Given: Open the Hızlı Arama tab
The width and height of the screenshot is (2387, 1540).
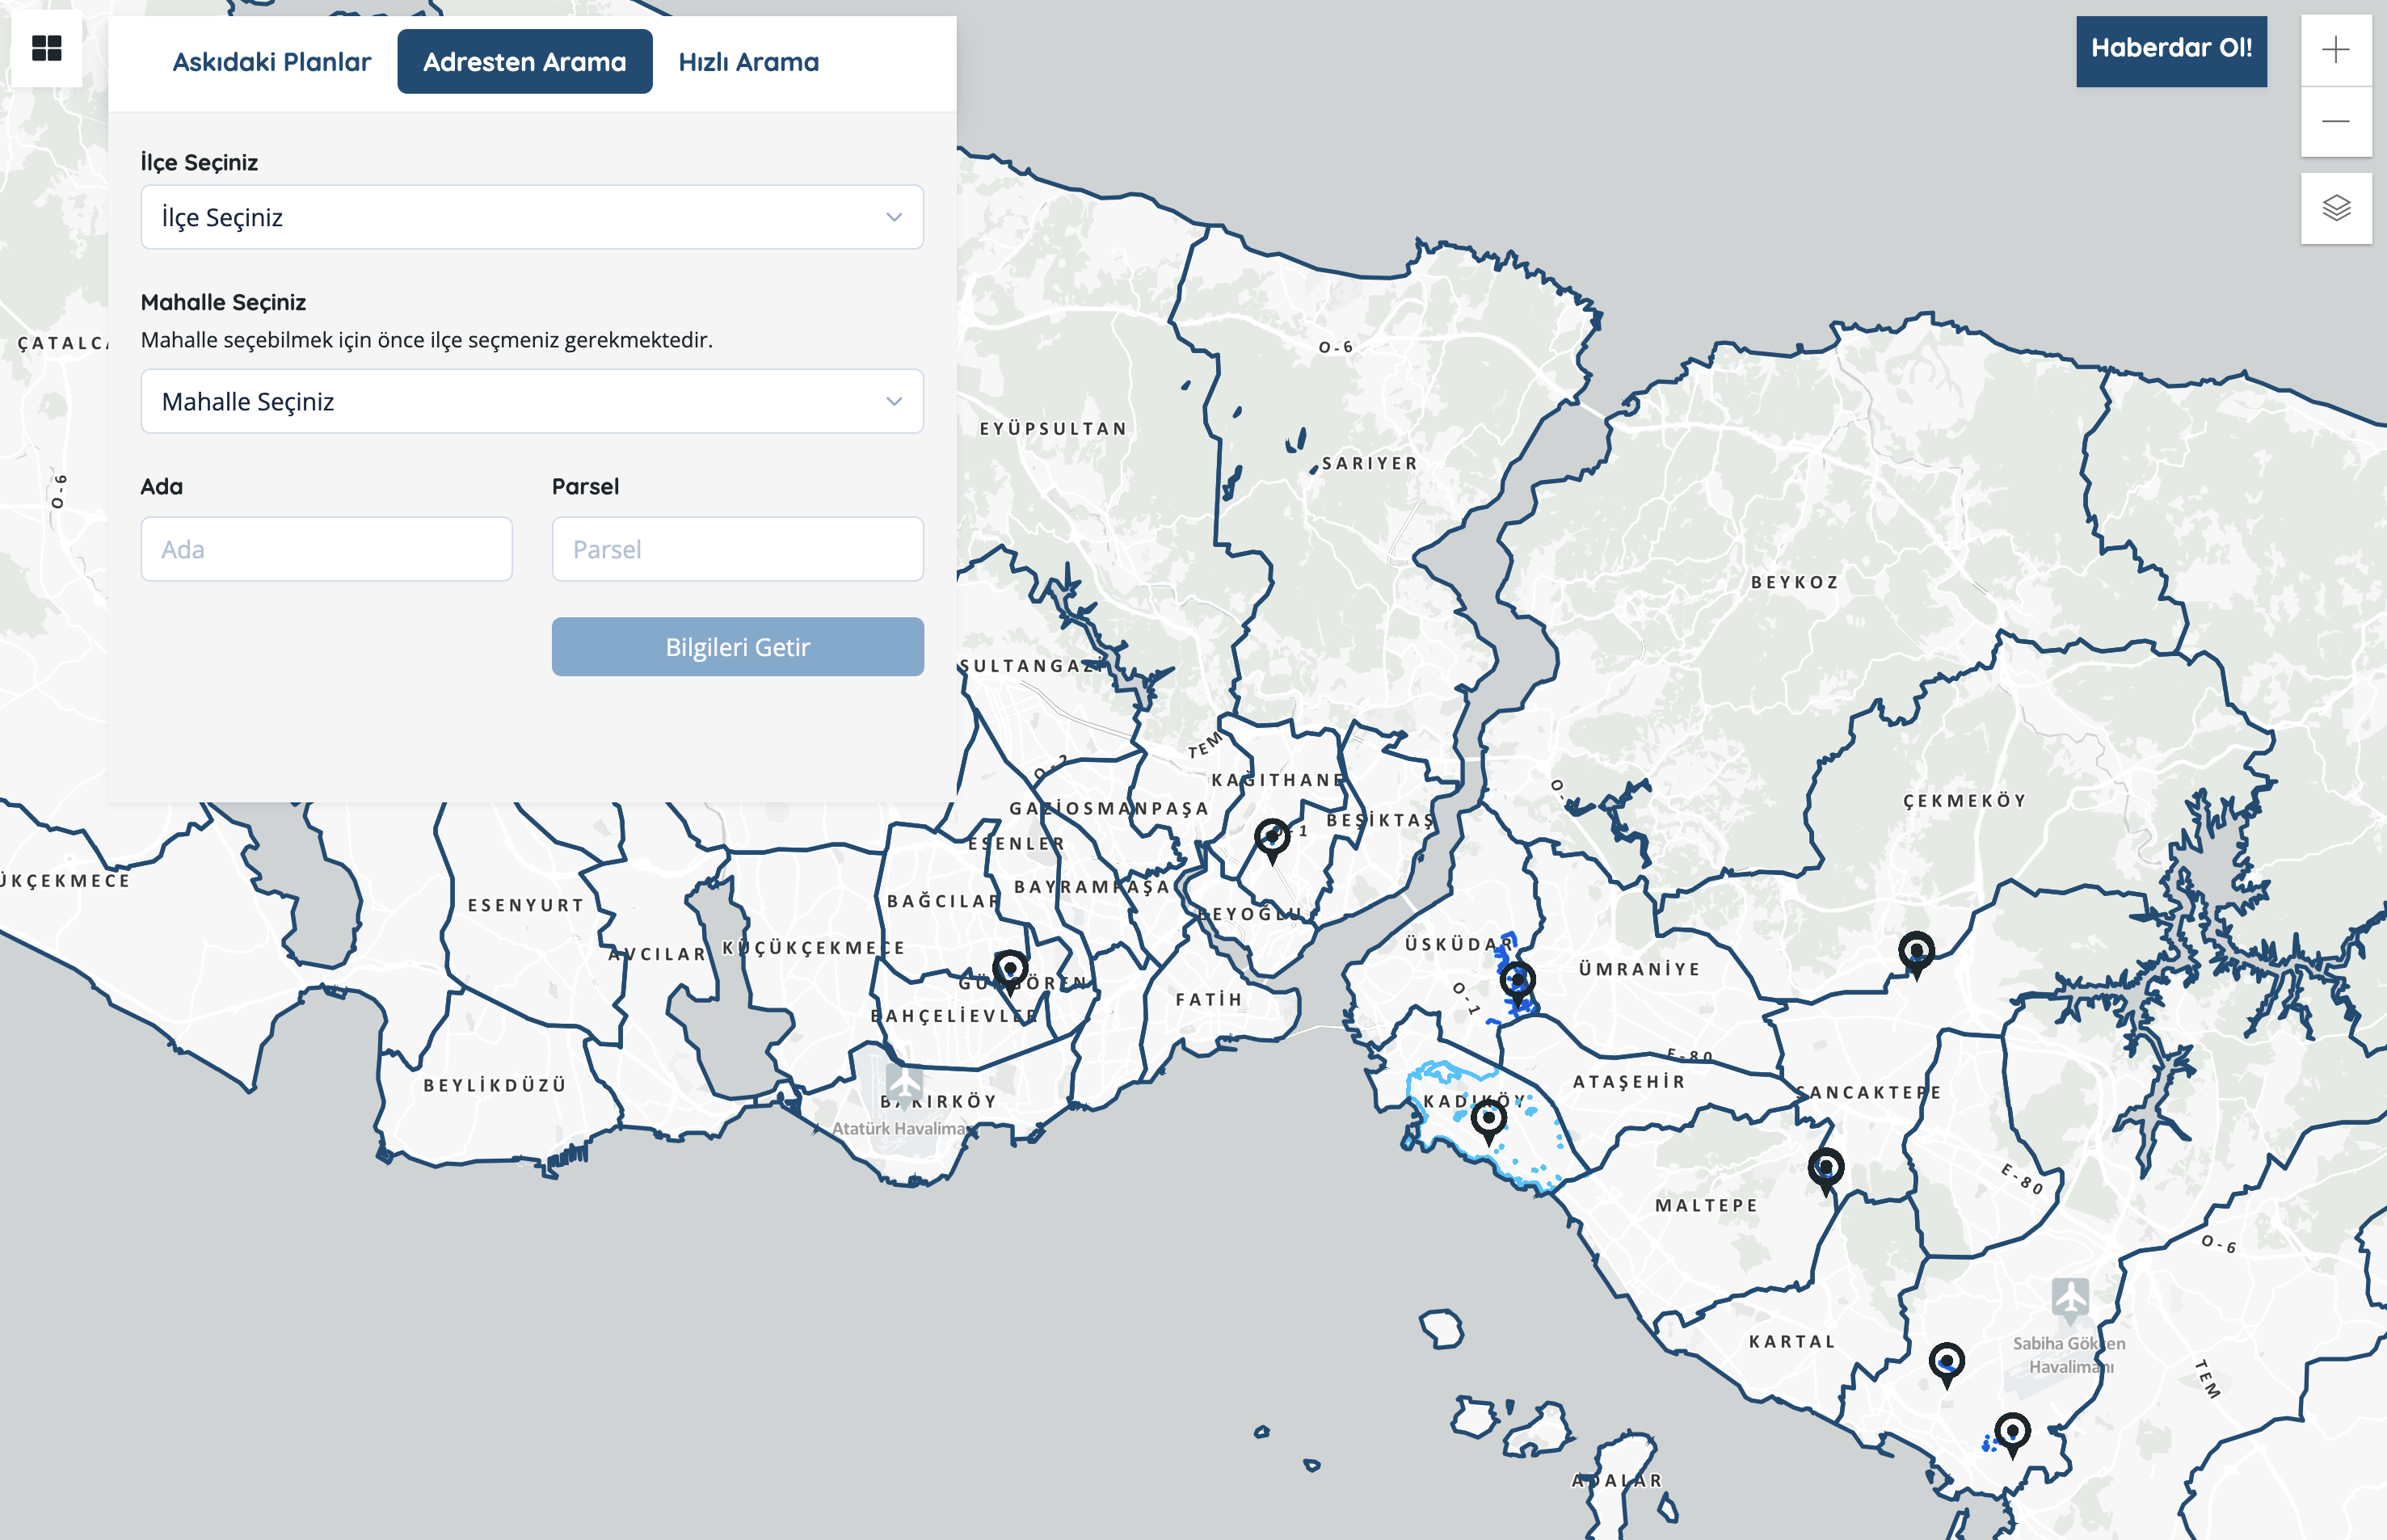Looking at the screenshot, I should click(x=748, y=62).
